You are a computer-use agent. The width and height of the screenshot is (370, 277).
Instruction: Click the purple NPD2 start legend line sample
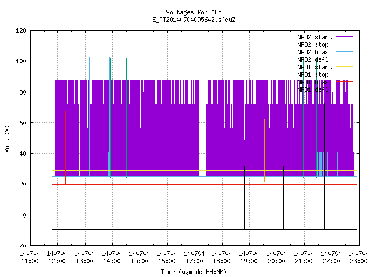pos(345,37)
